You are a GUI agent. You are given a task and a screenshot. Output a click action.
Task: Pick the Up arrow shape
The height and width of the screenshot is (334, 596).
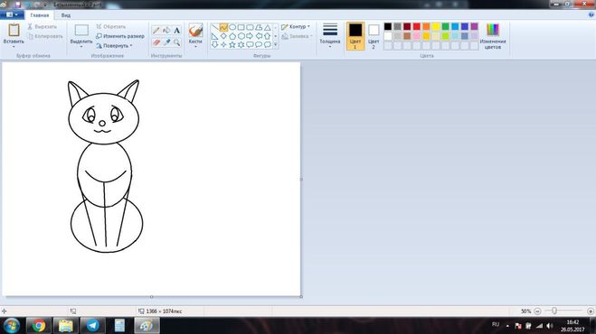tap(267, 36)
